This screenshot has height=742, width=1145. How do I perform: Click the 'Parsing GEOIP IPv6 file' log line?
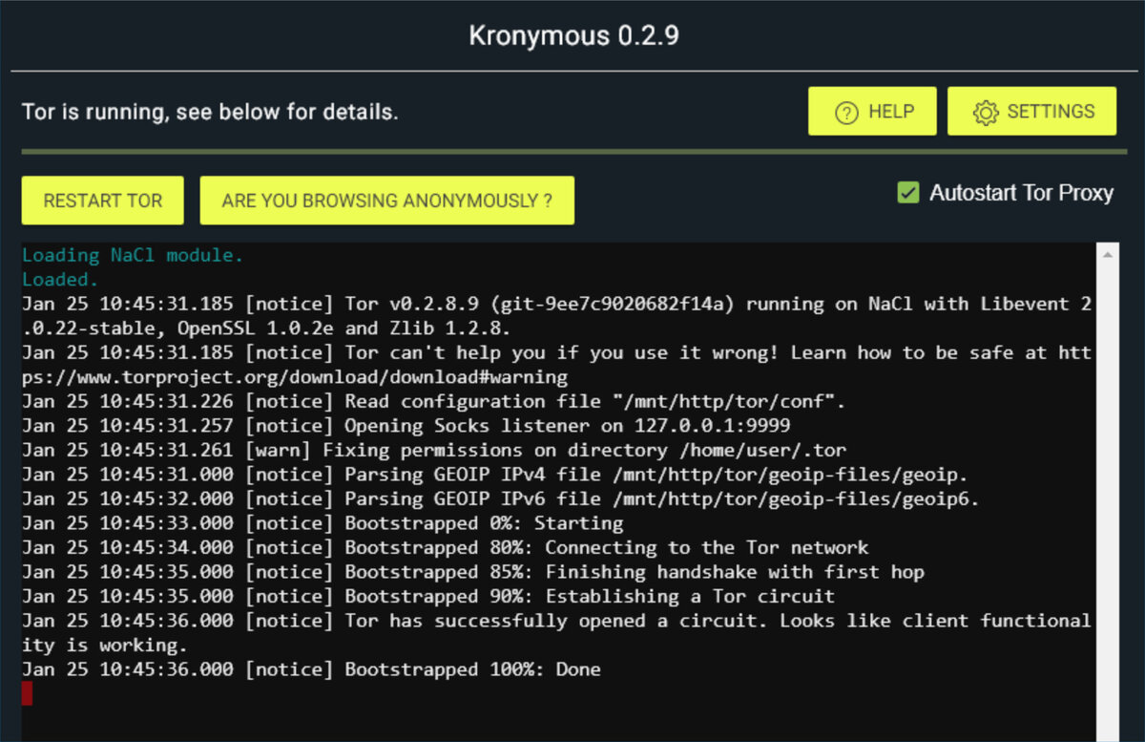click(x=501, y=498)
